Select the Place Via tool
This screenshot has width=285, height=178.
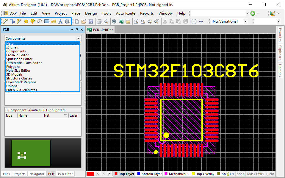tap(33, 21)
